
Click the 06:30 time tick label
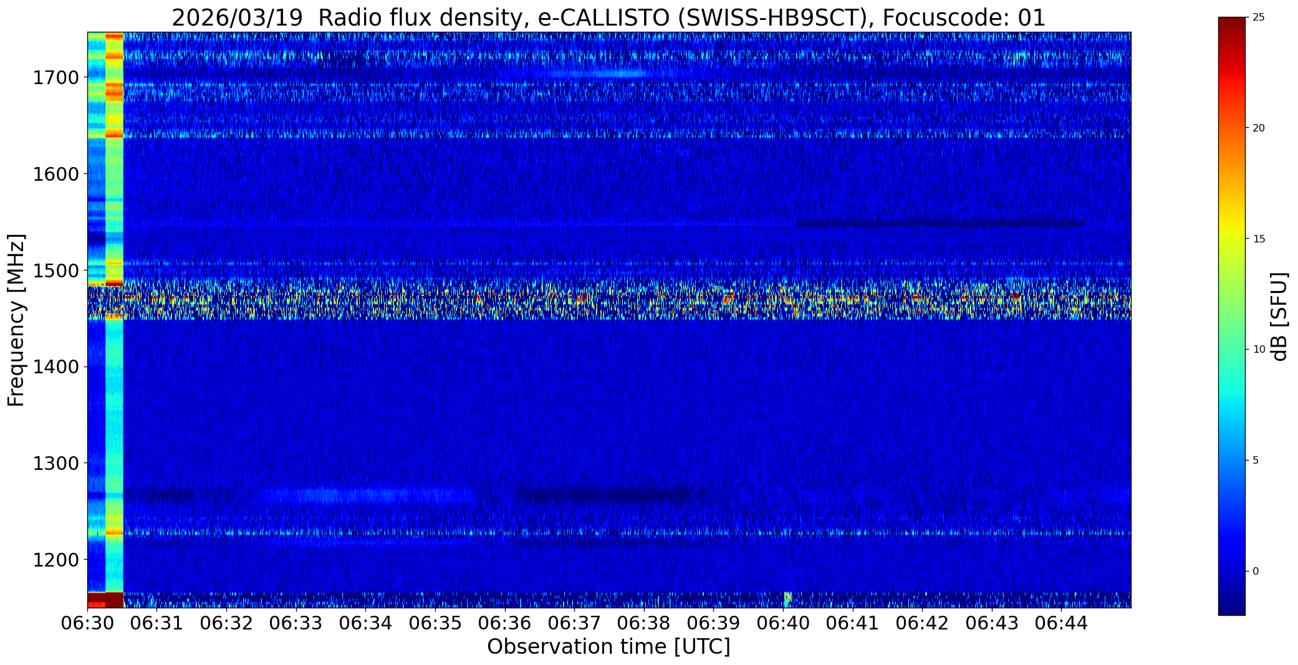click(87, 623)
